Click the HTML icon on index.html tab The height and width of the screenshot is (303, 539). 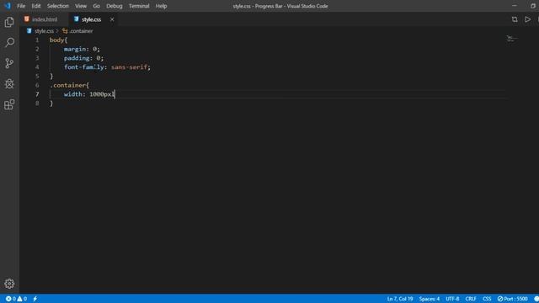[x=27, y=19]
